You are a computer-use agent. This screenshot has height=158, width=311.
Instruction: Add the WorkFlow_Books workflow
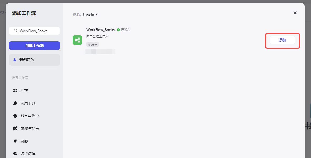tap(282, 40)
